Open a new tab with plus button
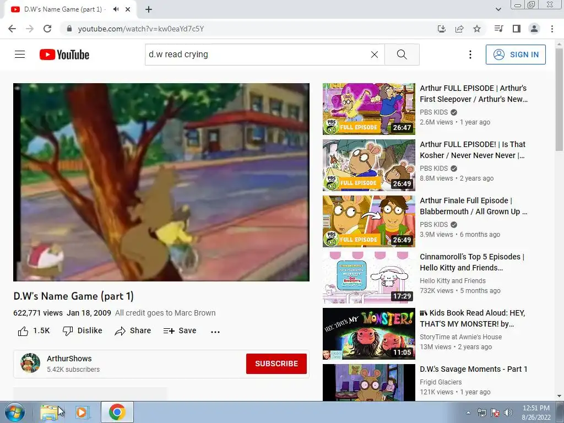Image resolution: width=564 pixels, height=423 pixels. [149, 9]
